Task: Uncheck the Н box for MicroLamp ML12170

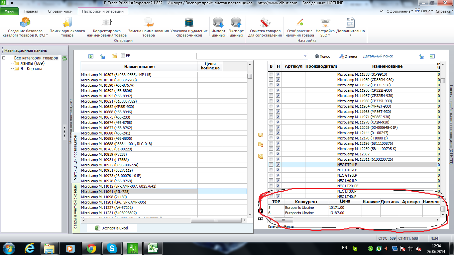Action: point(278,138)
